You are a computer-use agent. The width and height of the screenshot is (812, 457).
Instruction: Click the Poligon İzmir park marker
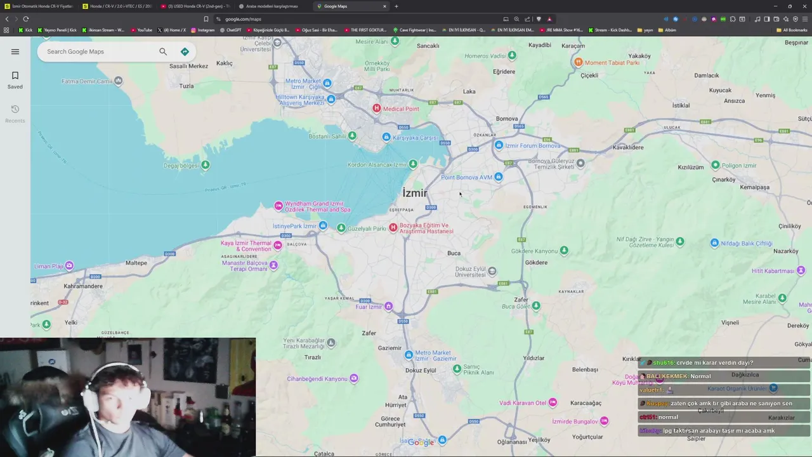[716, 165]
